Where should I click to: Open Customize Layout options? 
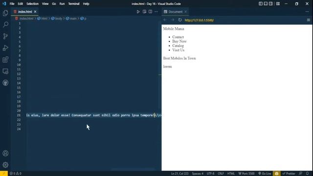[278, 4]
